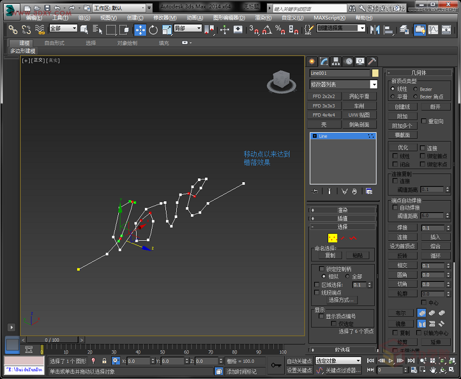Image resolution: width=461 pixels, height=379 pixels.
Task: Toggle the Angle Snap icon
Action: 267,30
